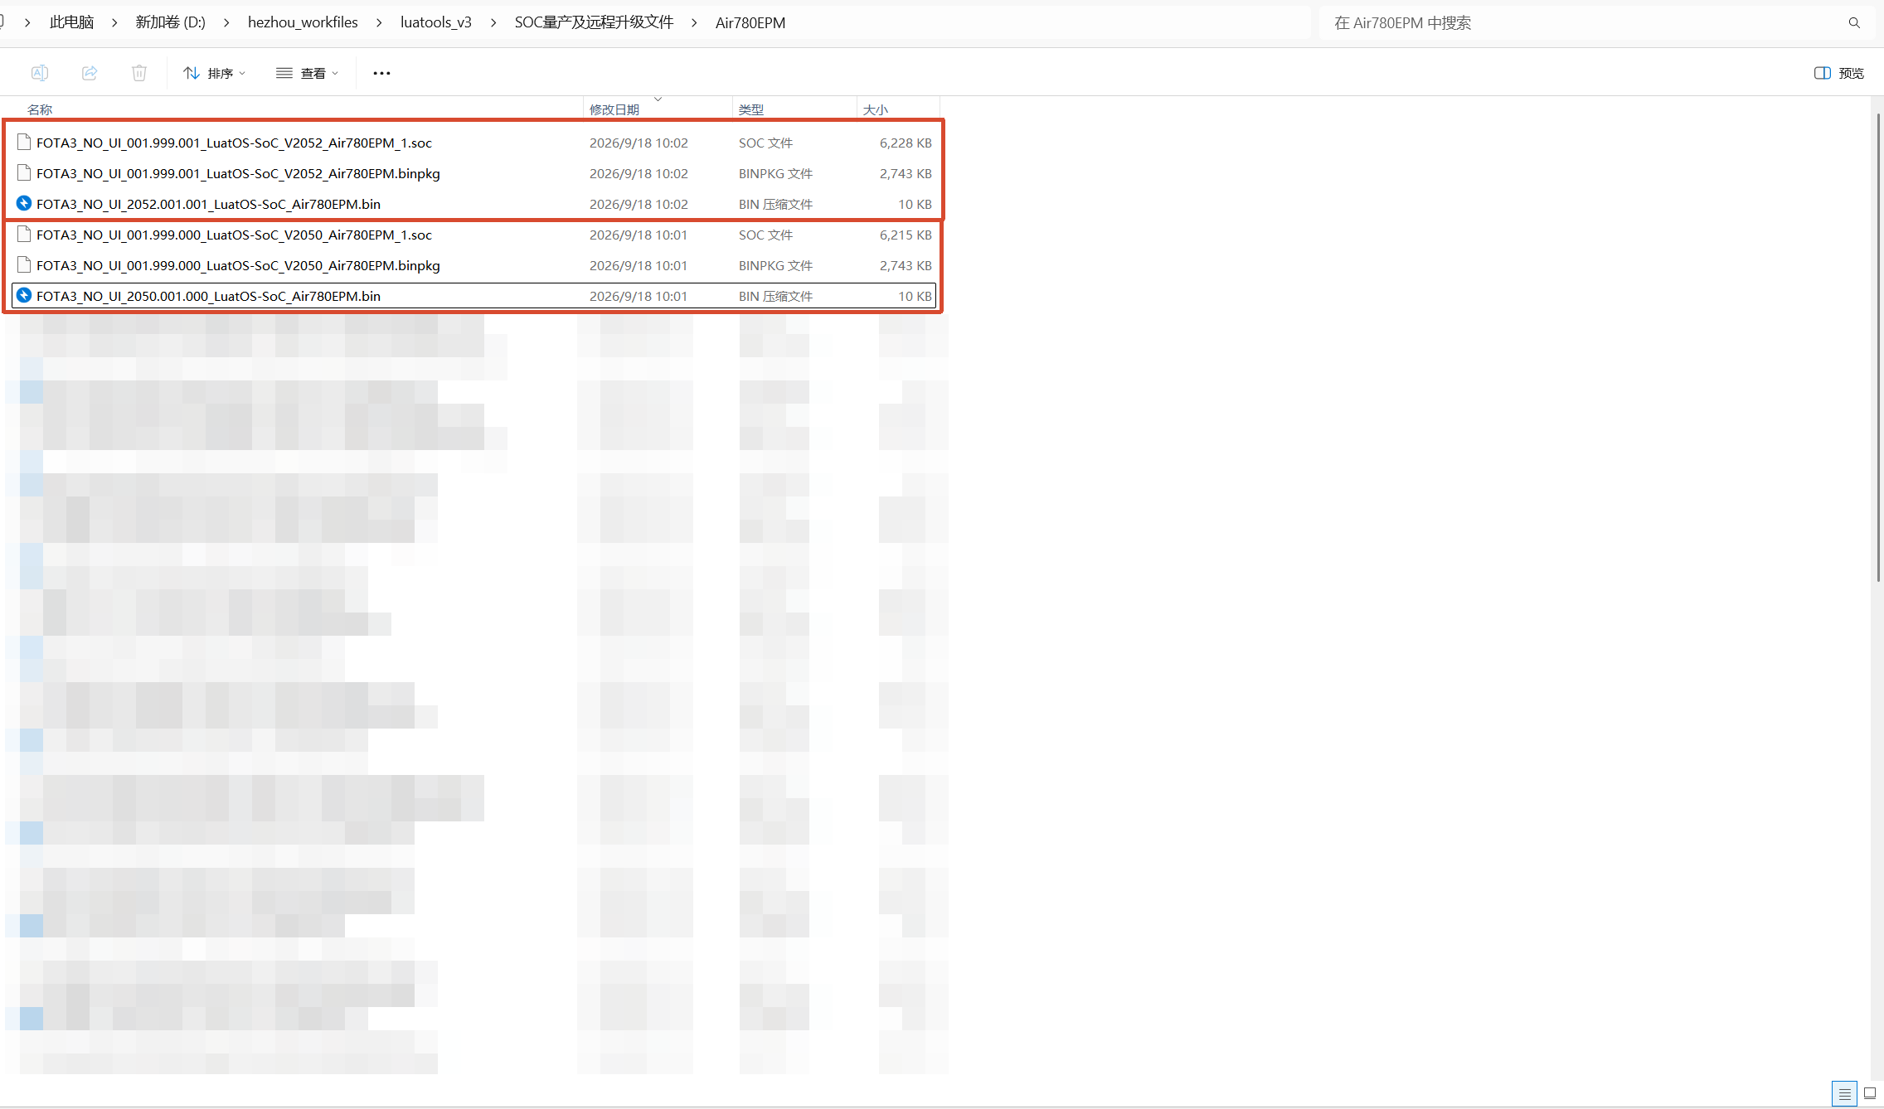
Task: Click the rename icon in toolbar
Action: tap(39, 73)
